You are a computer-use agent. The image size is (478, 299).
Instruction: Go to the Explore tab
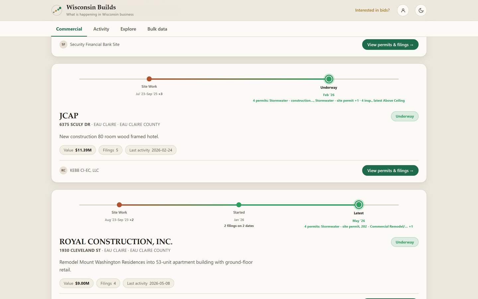pyautogui.click(x=128, y=29)
